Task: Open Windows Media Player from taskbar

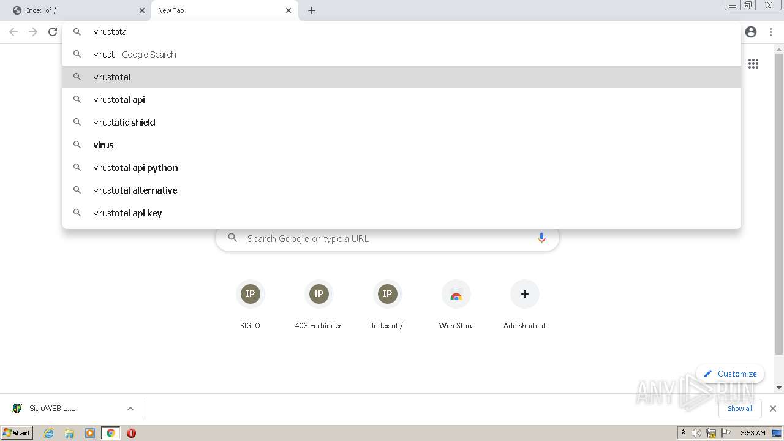Action: tap(90, 433)
